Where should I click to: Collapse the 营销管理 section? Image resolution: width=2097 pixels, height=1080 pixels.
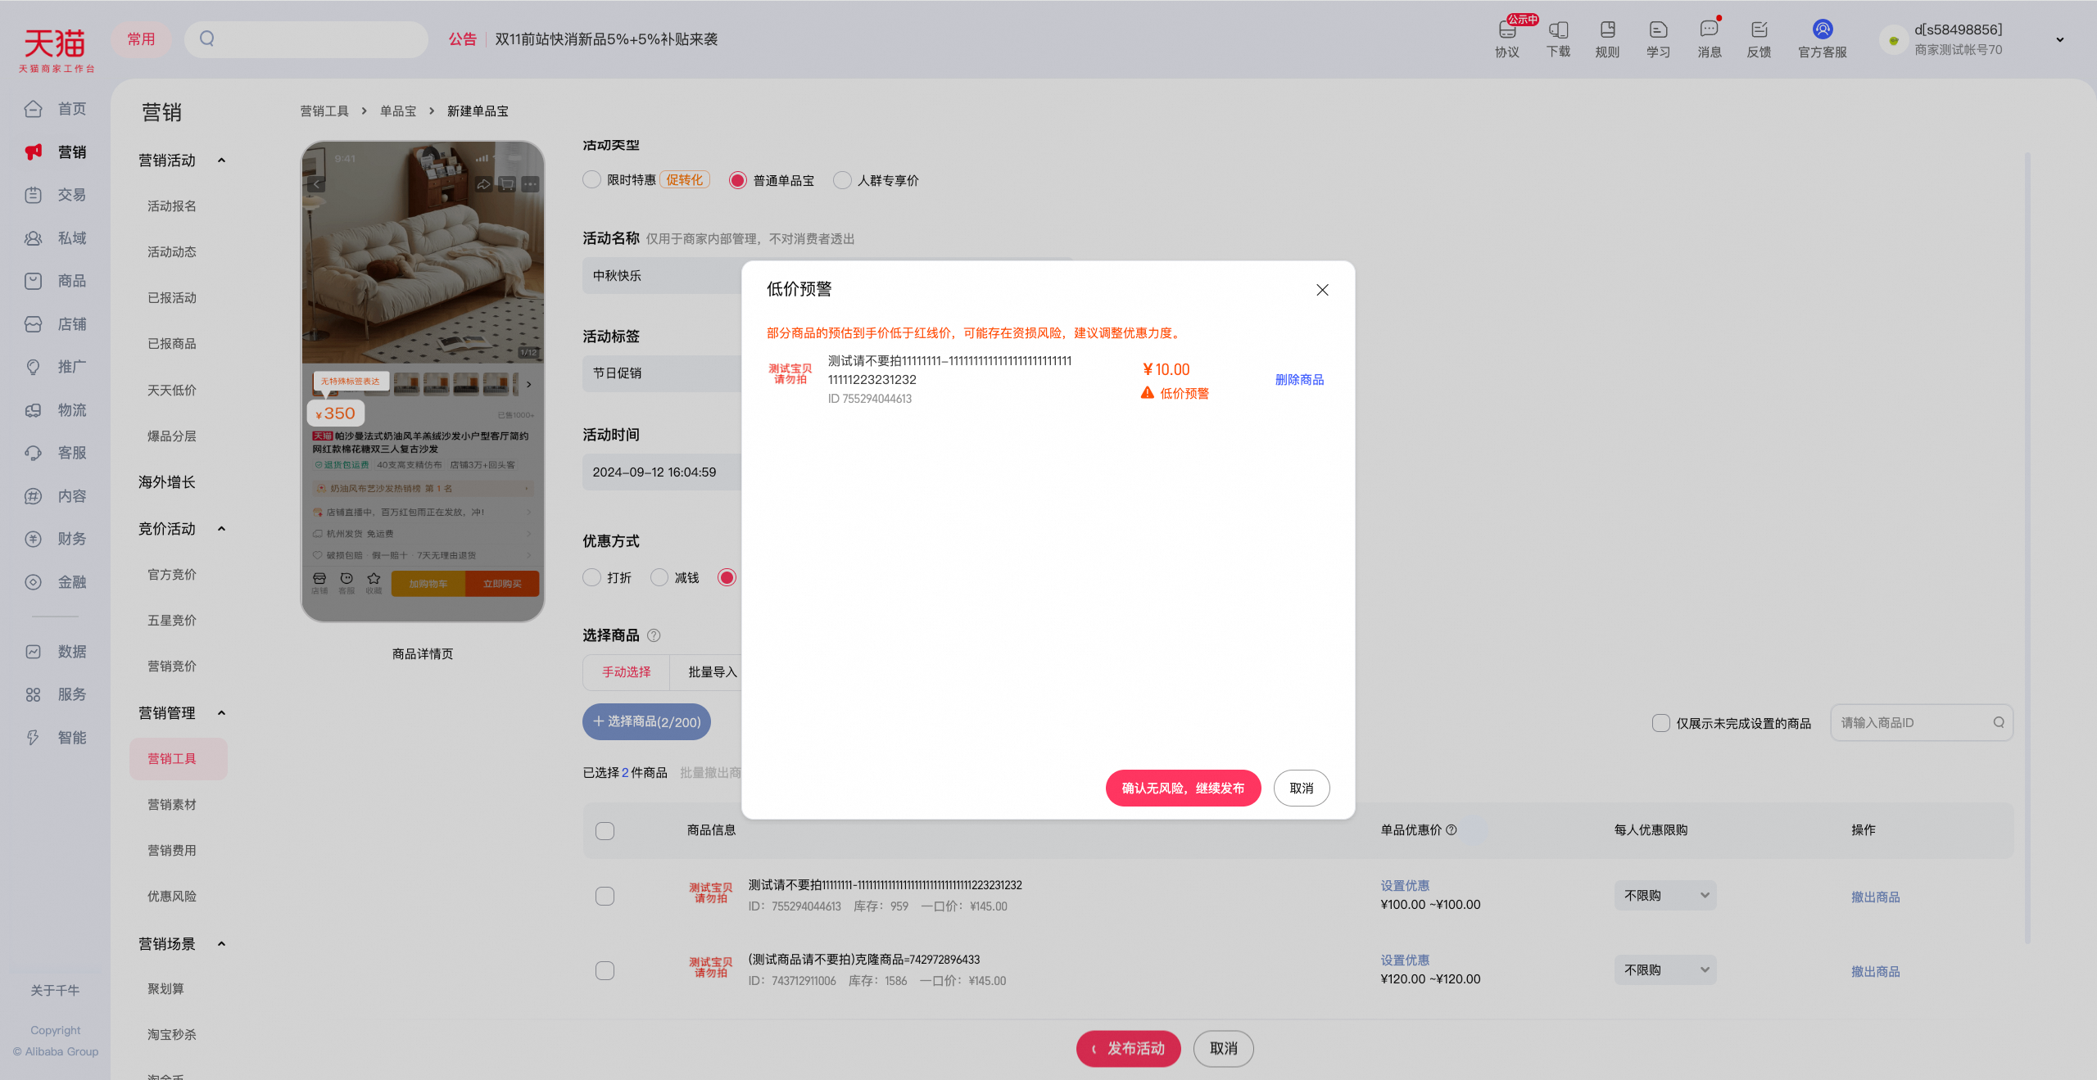pyautogui.click(x=221, y=713)
